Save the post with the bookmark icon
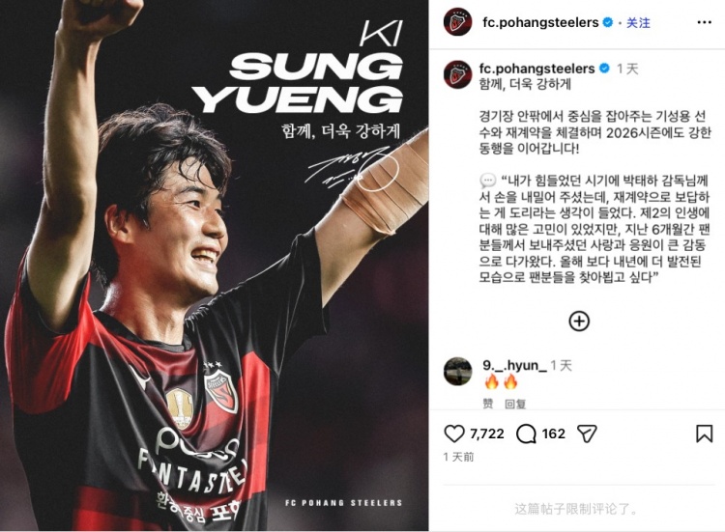This screenshot has height=532, width=725. pos(704,434)
